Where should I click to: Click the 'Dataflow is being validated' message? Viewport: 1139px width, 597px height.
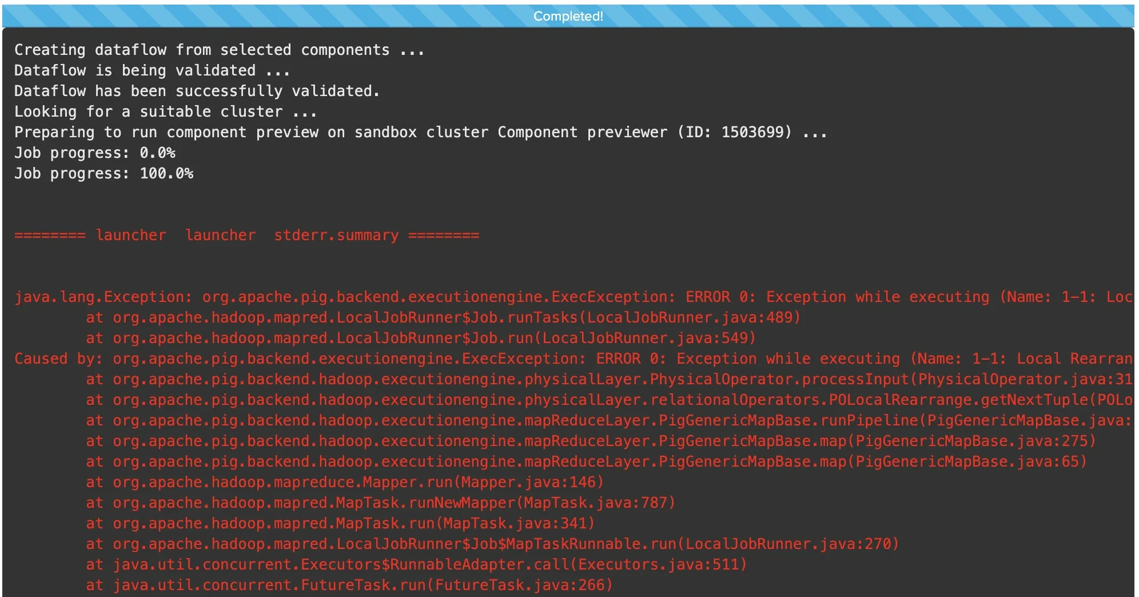[x=151, y=70]
